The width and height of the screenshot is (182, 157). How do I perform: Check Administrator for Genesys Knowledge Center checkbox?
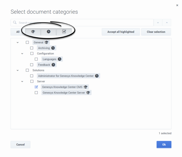(x=32, y=76)
